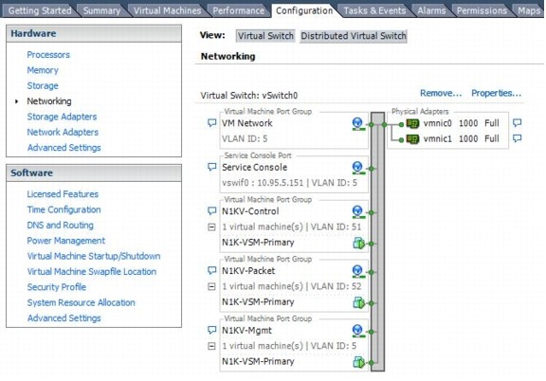Open the Maps tab

pyautogui.click(x=529, y=10)
